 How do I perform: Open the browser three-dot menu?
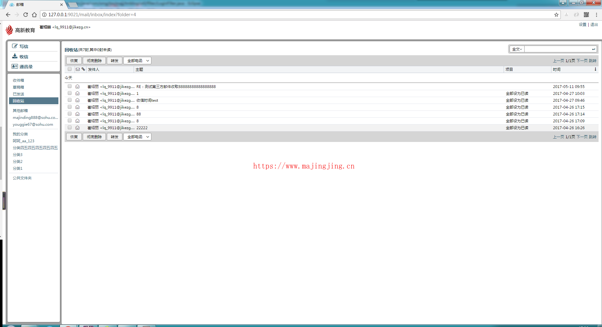pos(596,15)
